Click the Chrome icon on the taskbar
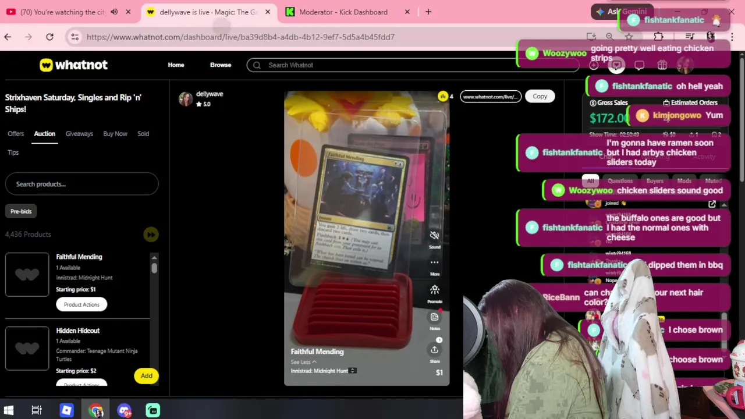The image size is (745, 419). (95, 410)
